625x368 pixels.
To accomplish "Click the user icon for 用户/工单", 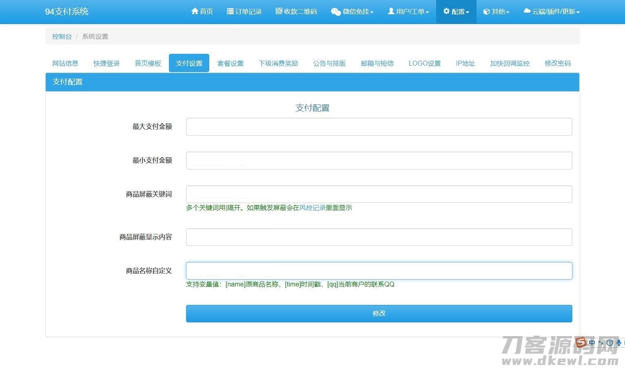I will [x=391, y=11].
